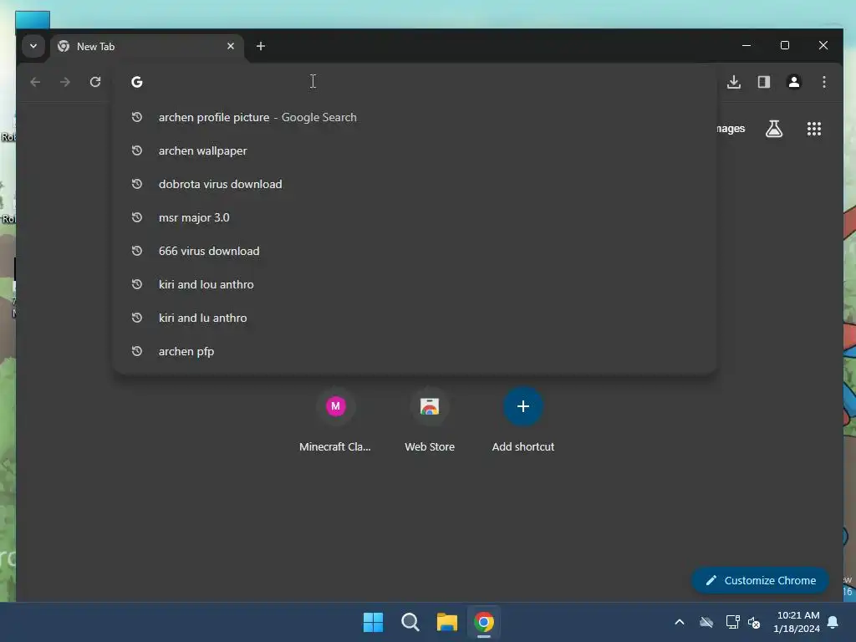856x642 pixels.
Task: Select suggestion 'msr major 3.0'
Action: [x=415, y=217]
